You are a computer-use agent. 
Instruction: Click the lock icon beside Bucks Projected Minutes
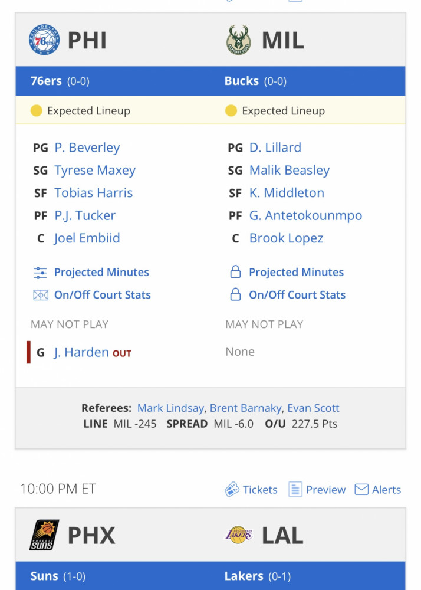click(235, 271)
